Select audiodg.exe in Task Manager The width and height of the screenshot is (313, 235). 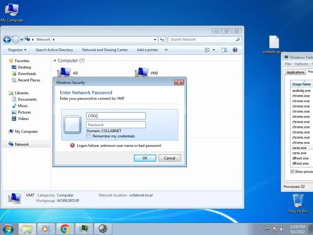[x=301, y=91]
